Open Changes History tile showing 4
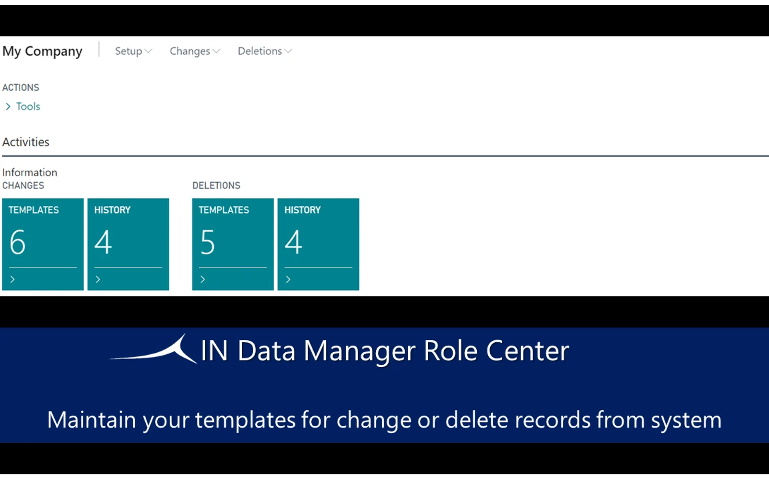This screenshot has width=769, height=480. point(128,244)
